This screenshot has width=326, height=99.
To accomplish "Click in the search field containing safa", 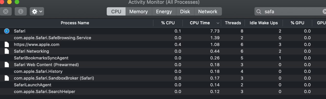I will click(x=290, y=11).
